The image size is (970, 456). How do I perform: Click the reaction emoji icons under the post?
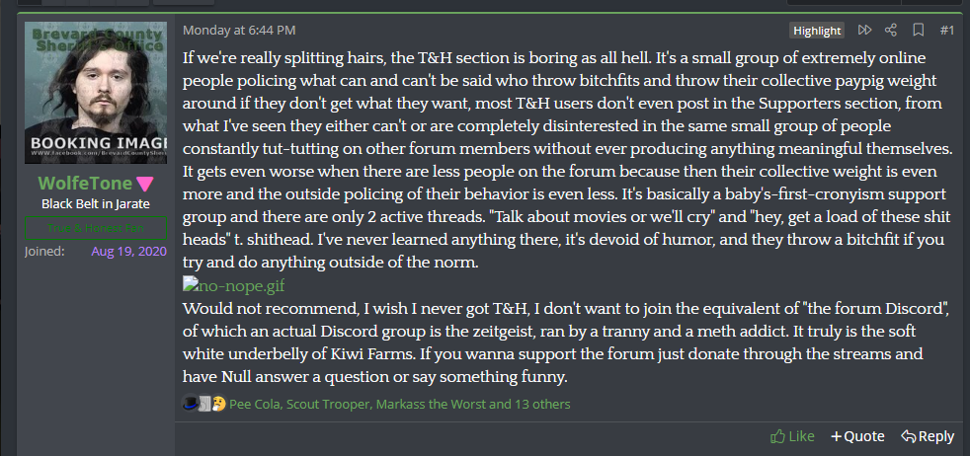(x=204, y=404)
